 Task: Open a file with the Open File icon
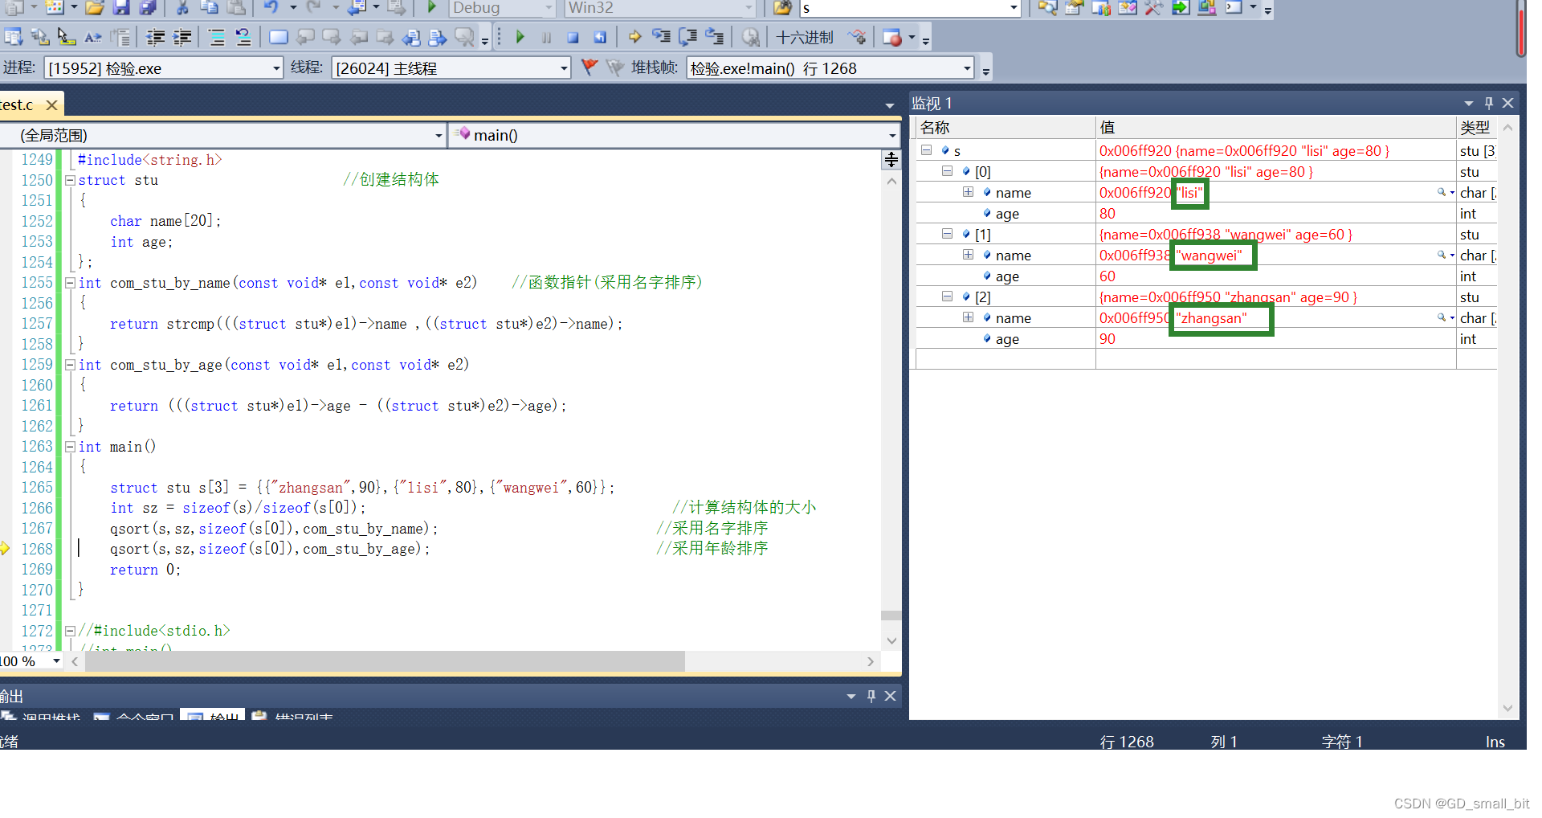click(95, 8)
